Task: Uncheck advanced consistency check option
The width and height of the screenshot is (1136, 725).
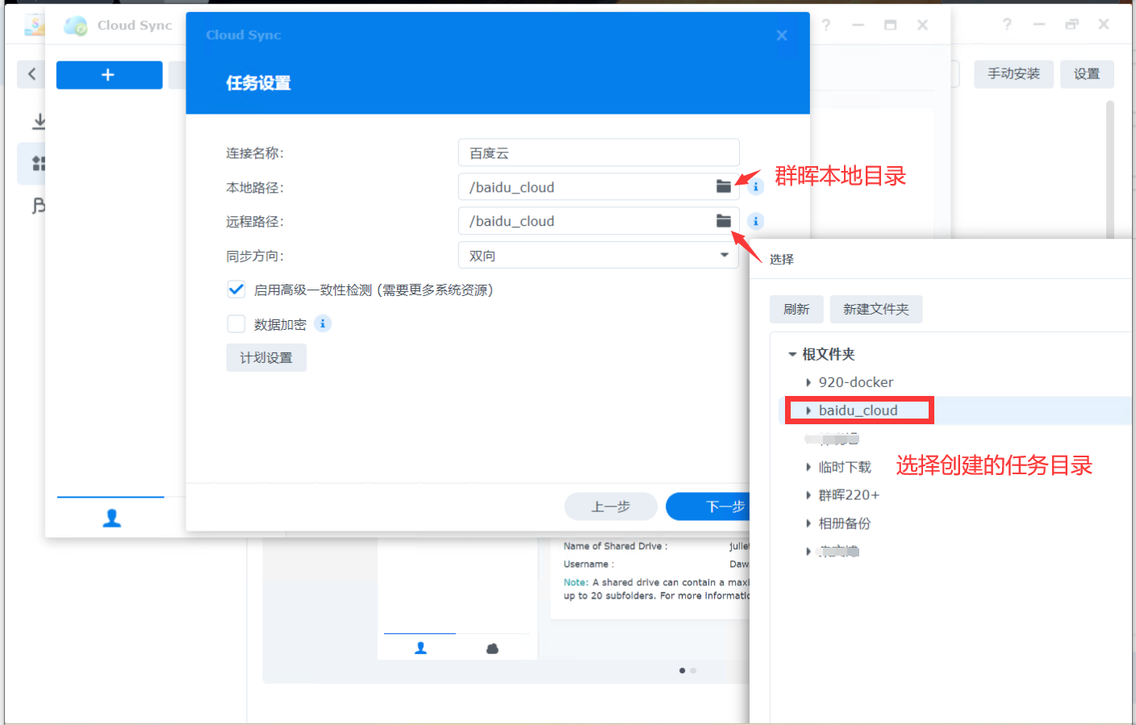Action: tap(236, 290)
